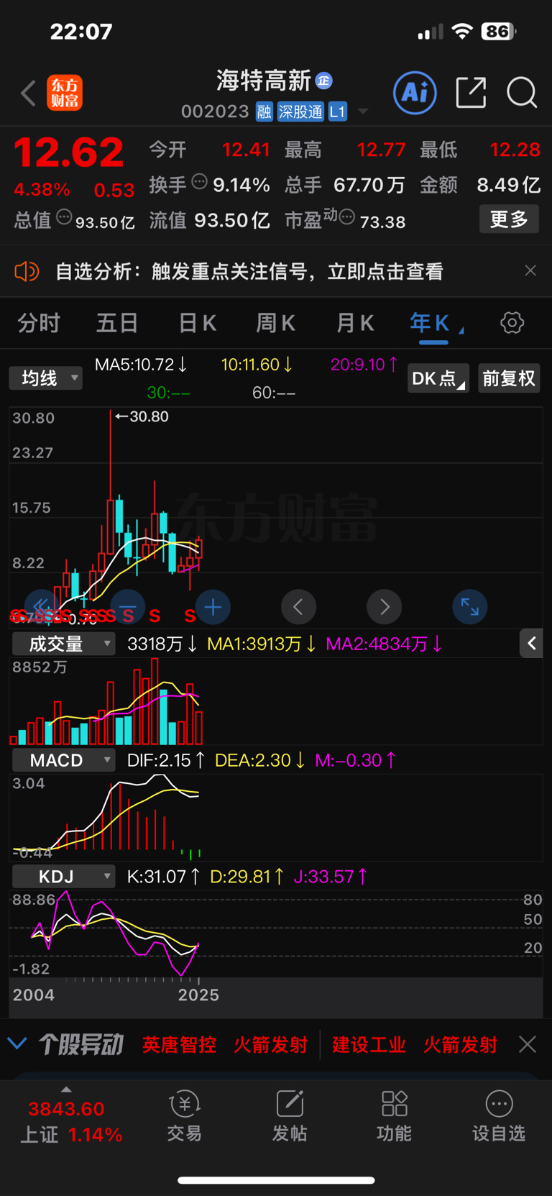Tap the K:31.07 KDJ value
Viewport: 552px width, 1196px height.
click(163, 876)
